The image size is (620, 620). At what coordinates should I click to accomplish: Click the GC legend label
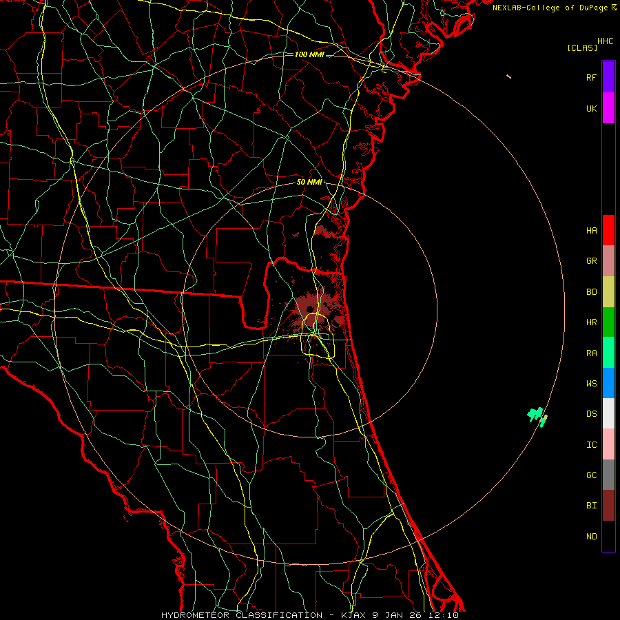pos(591,475)
